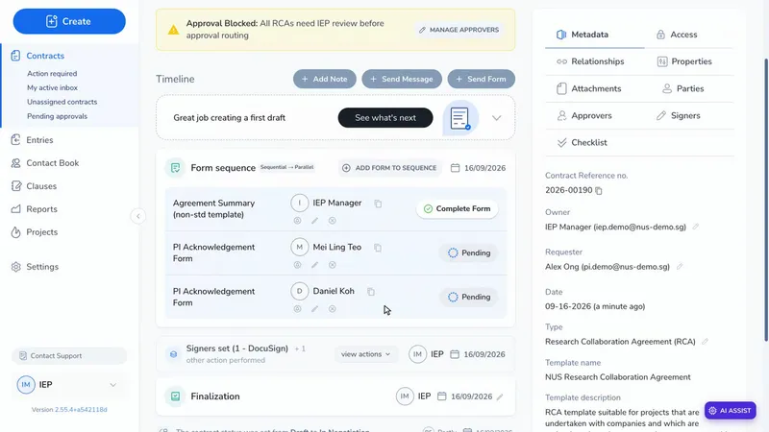
Task: Launch the AI Assist button
Action: [x=731, y=411]
